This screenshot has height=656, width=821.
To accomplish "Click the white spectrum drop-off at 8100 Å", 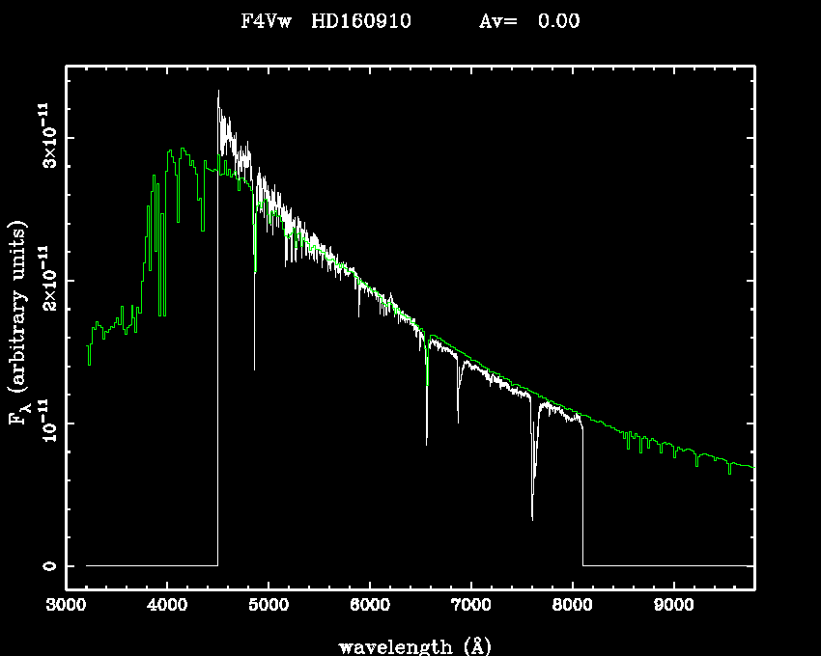I will 582,492.
